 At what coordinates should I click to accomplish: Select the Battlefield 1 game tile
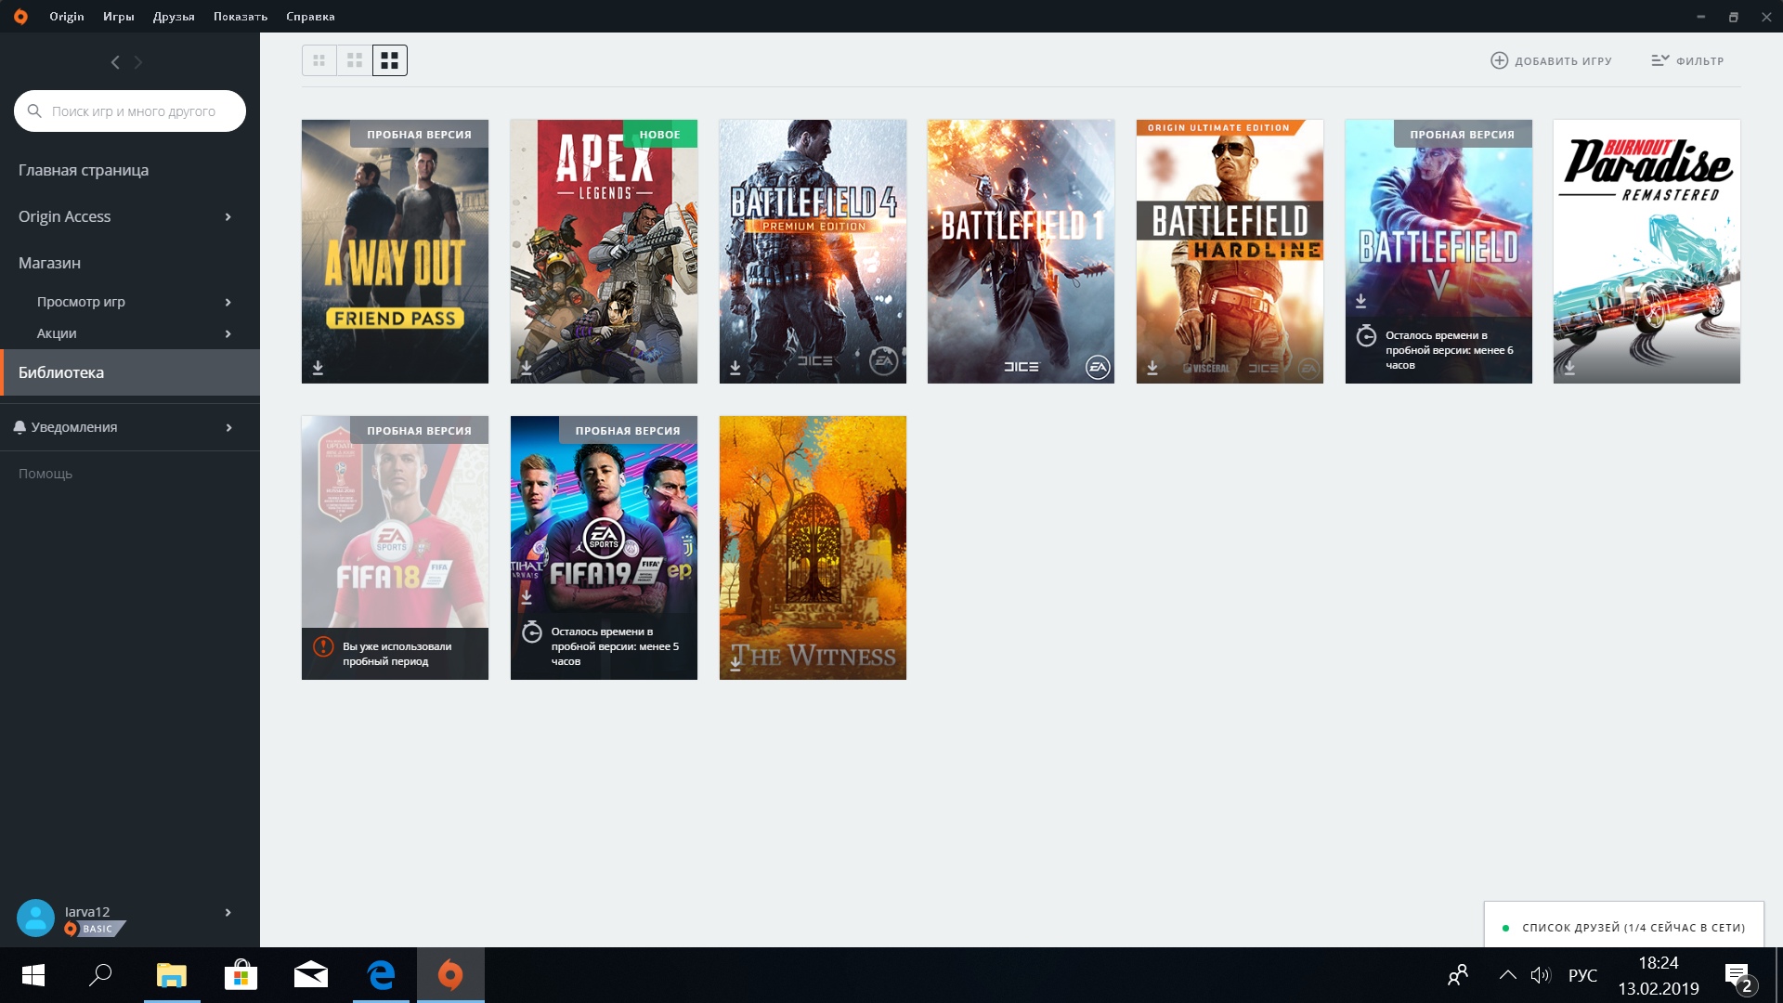pos(1021,251)
